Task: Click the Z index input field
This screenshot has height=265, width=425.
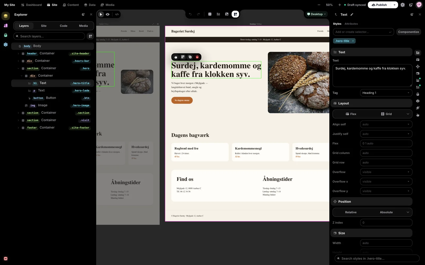Action: pos(386,223)
